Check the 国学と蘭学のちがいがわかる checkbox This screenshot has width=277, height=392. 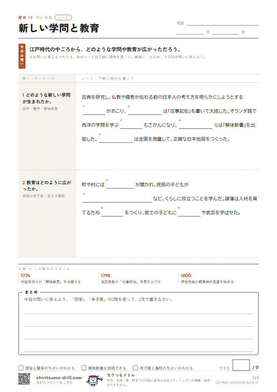(21, 368)
